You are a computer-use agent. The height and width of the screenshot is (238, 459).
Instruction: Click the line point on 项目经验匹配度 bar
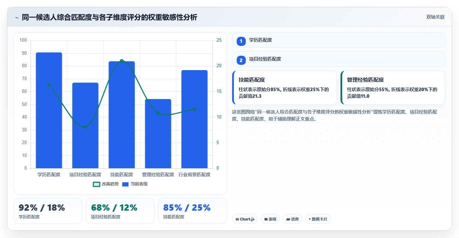pos(85,127)
